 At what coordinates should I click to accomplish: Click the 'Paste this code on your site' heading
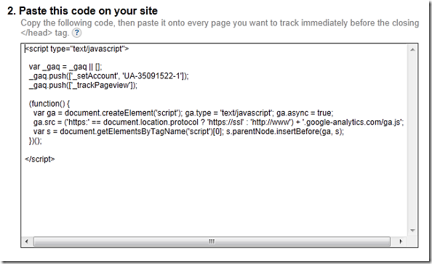click(x=82, y=11)
